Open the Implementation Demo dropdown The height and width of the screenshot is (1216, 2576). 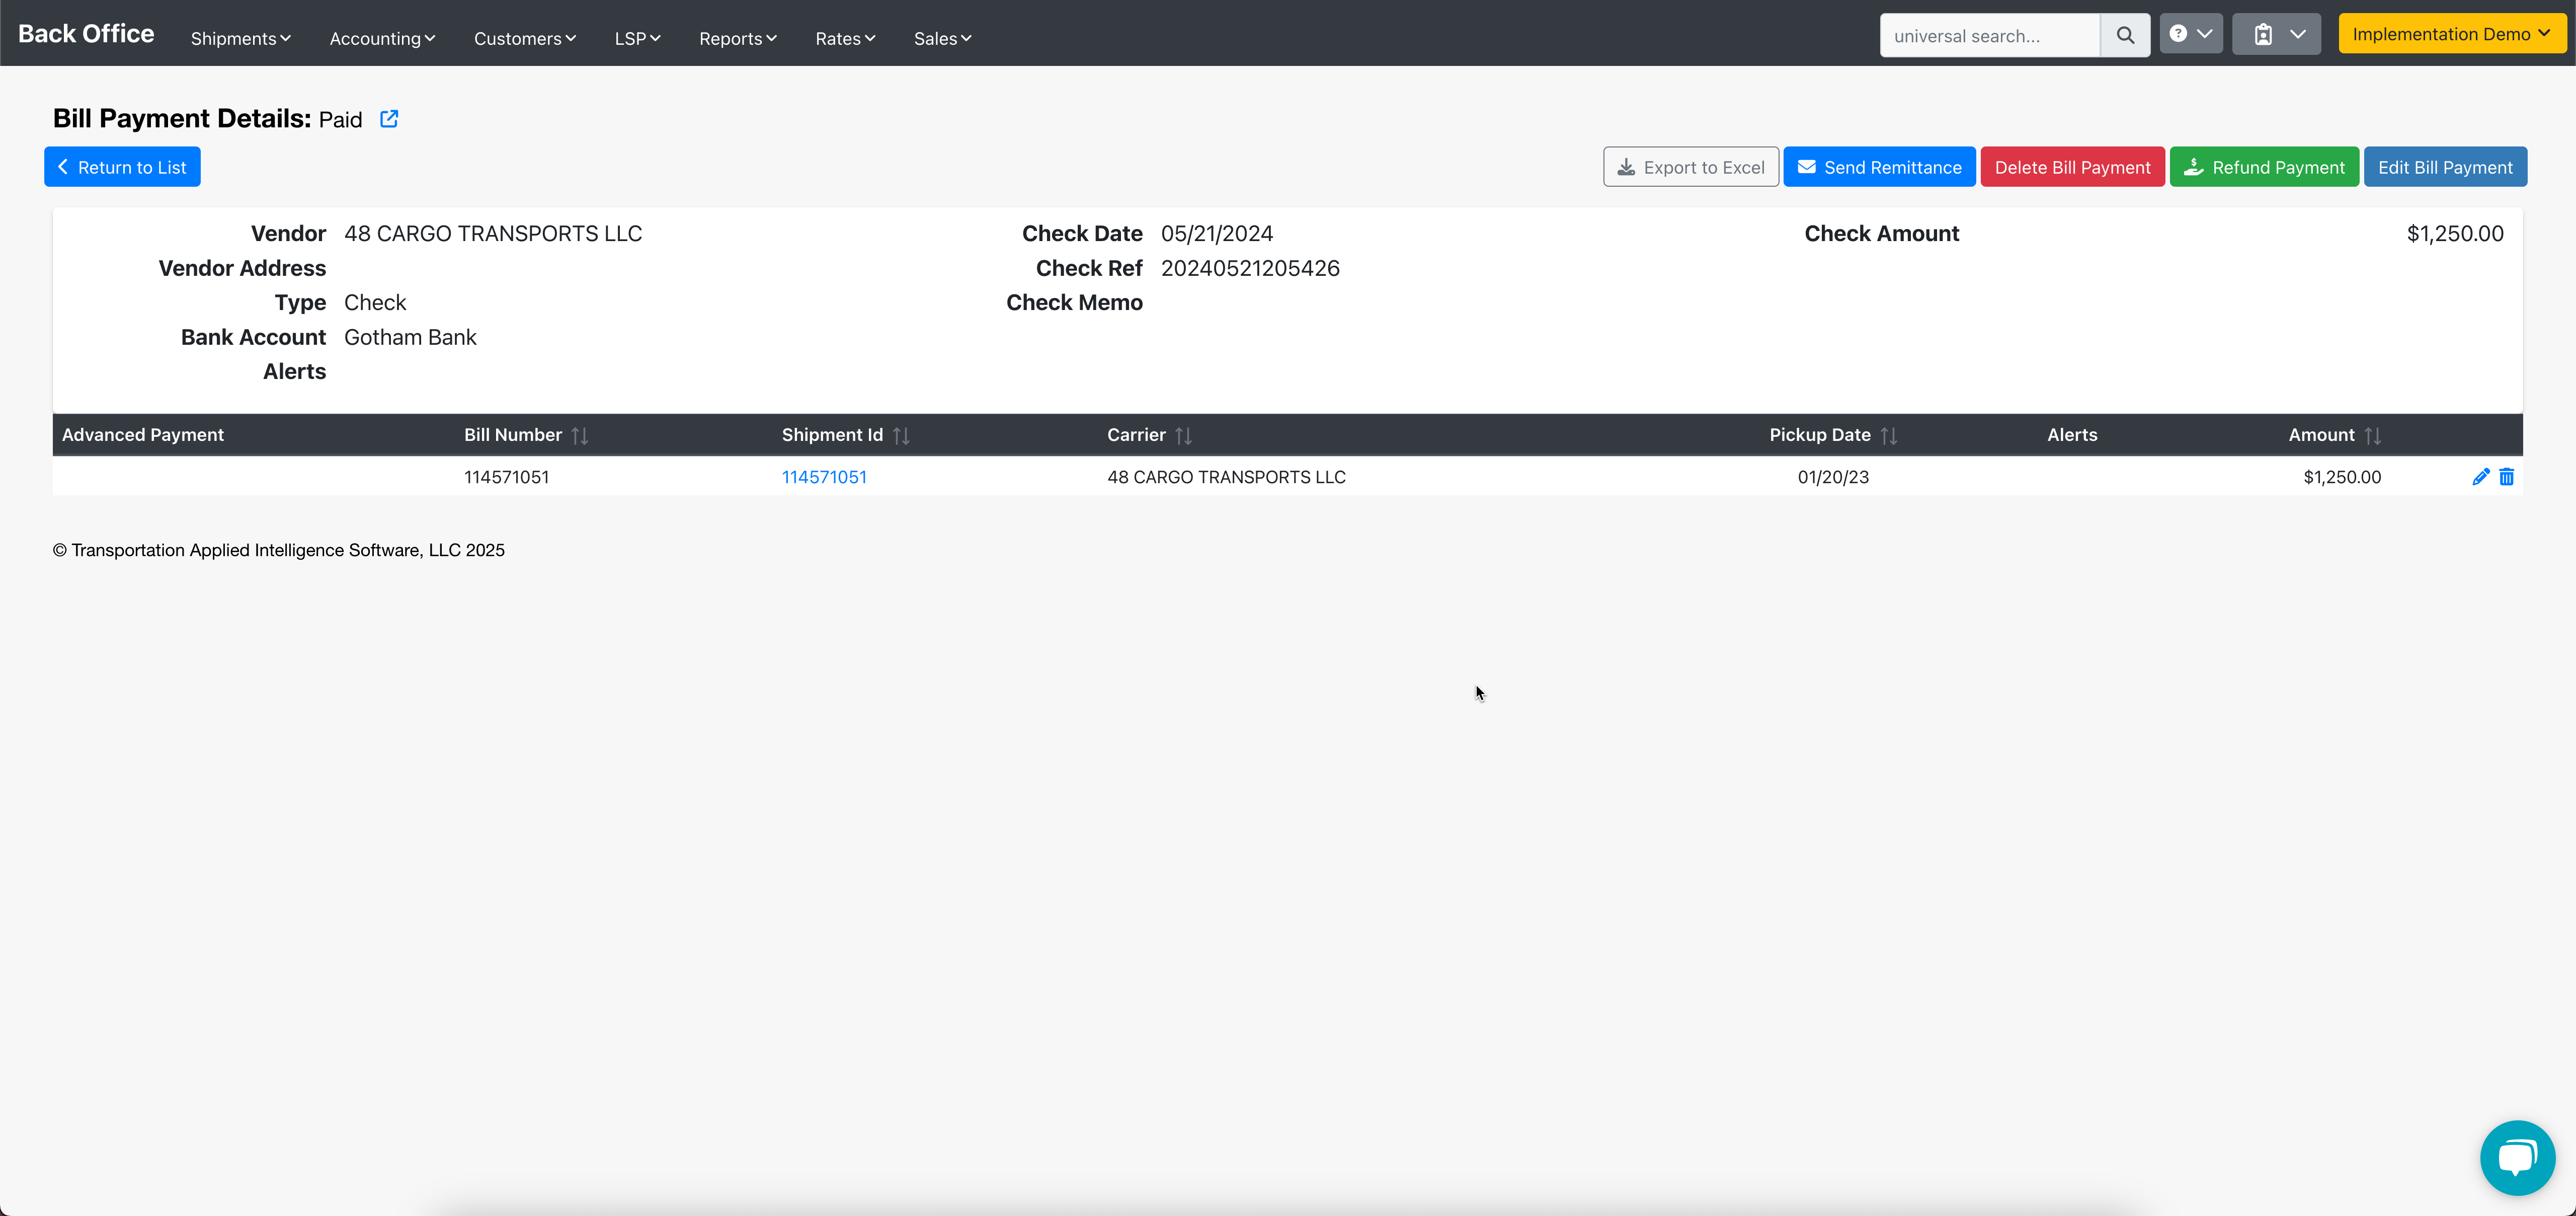(x=2451, y=34)
